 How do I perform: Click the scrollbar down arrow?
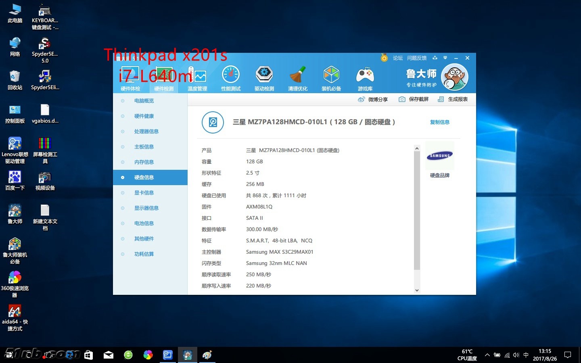click(x=417, y=290)
